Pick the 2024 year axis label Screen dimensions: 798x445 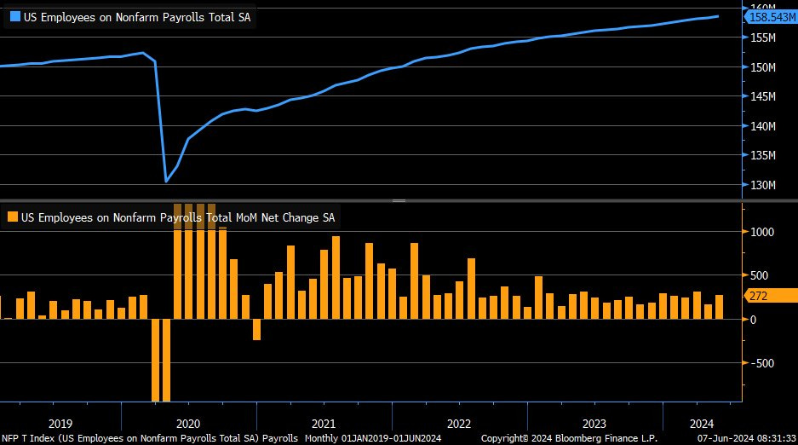pyautogui.click(x=702, y=423)
